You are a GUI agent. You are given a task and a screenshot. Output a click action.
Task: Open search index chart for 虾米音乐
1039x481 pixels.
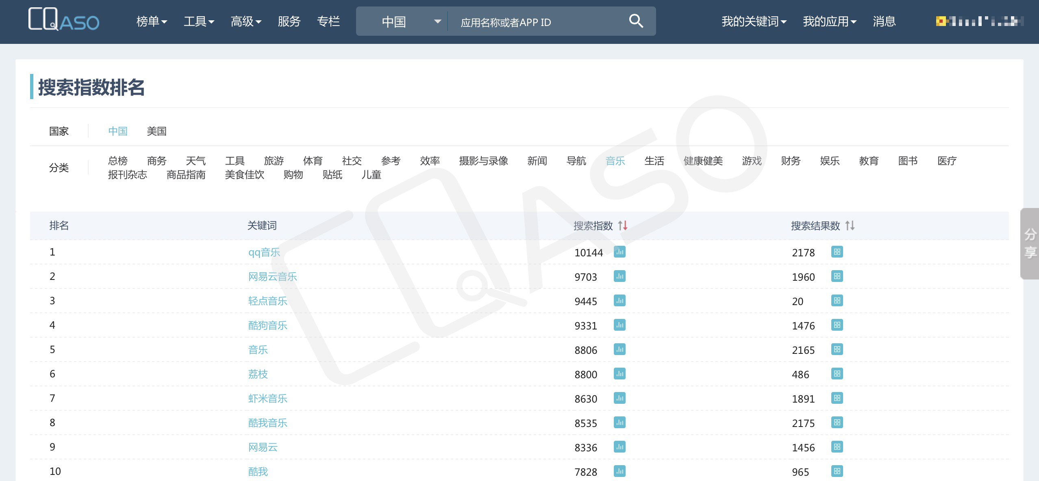coord(619,398)
